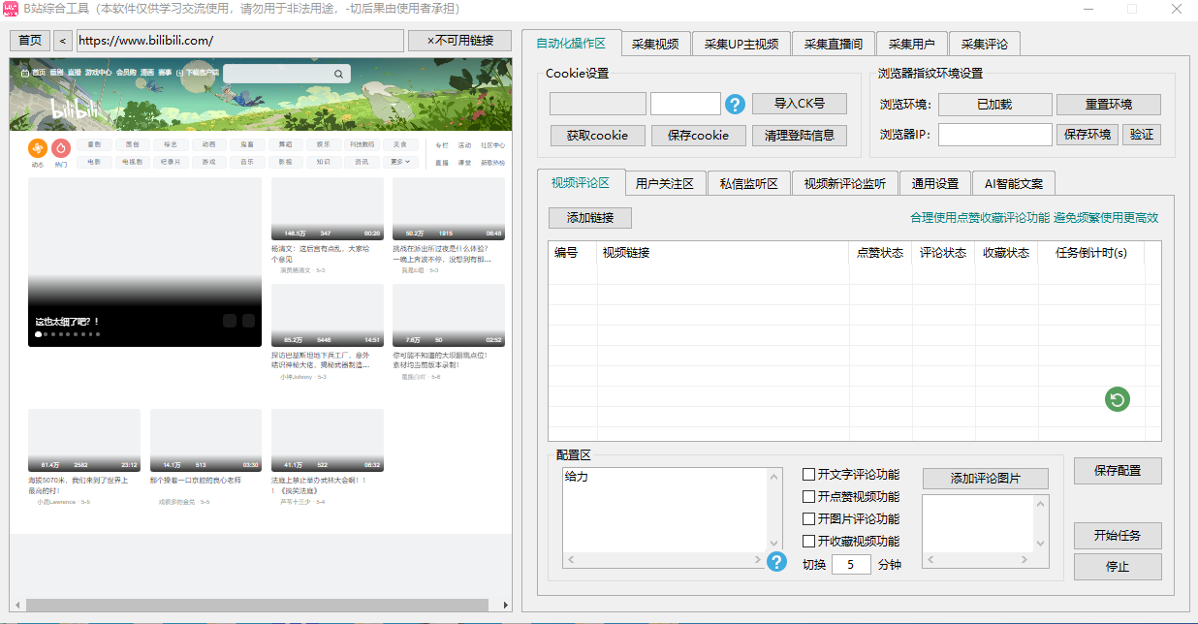Enable the 开文字评论功能 checkbox
The image size is (1198, 624).
808,474
